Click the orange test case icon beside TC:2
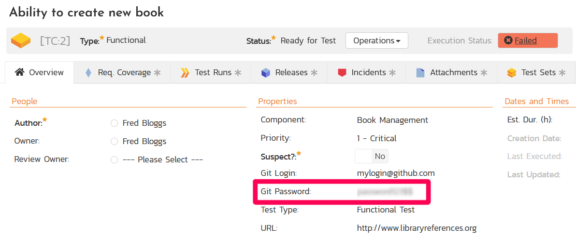This screenshot has height=239, width=576. 21,40
